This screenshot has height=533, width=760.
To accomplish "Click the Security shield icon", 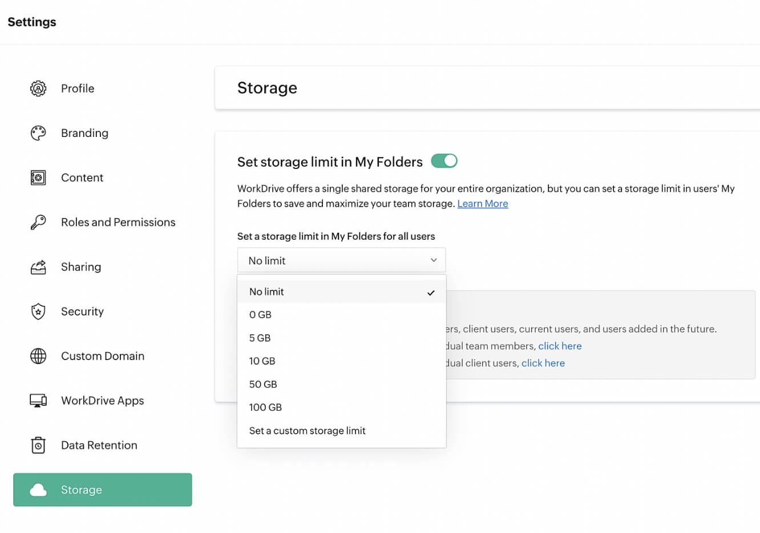I will click(38, 312).
